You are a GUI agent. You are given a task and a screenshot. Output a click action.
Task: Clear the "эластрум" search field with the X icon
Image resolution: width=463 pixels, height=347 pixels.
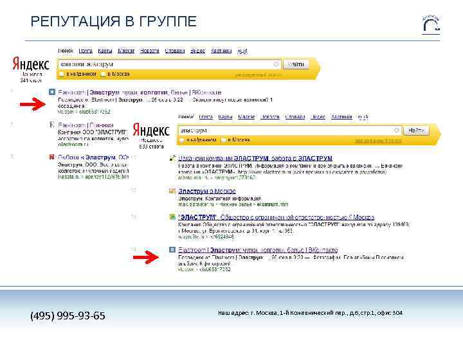pyautogui.click(x=396, y=130)
